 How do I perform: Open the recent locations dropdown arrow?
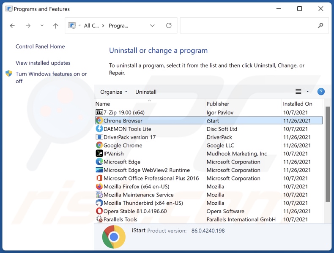42,25
